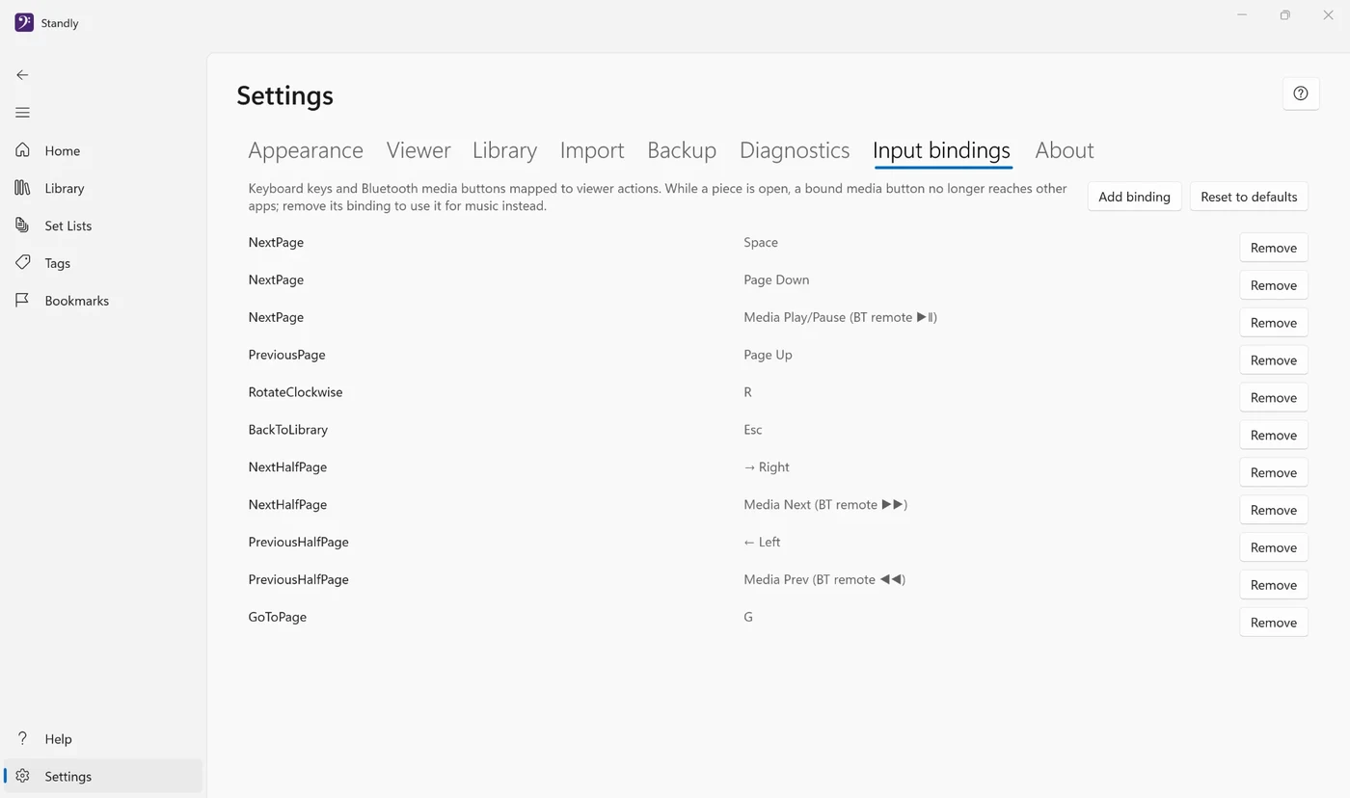The image size is (1350, 798).
Task: Click the Bookmarks flag icon
Action: 22,301
